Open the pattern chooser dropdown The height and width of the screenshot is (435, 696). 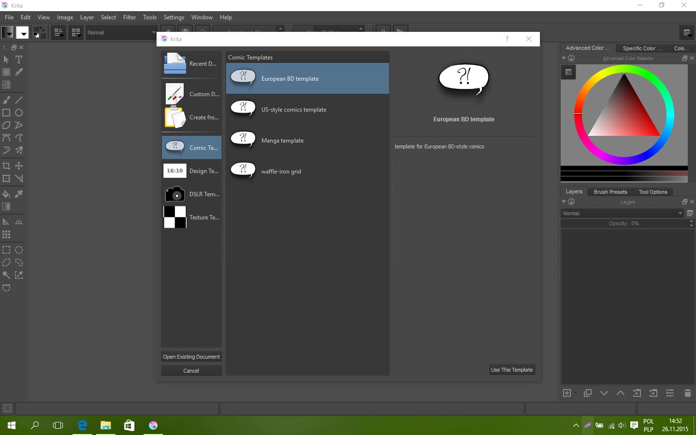[x=22, y=32]
